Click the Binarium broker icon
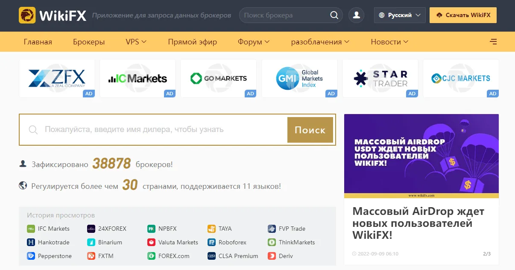This screenshot has width=515, height=270. click(91, 242)
